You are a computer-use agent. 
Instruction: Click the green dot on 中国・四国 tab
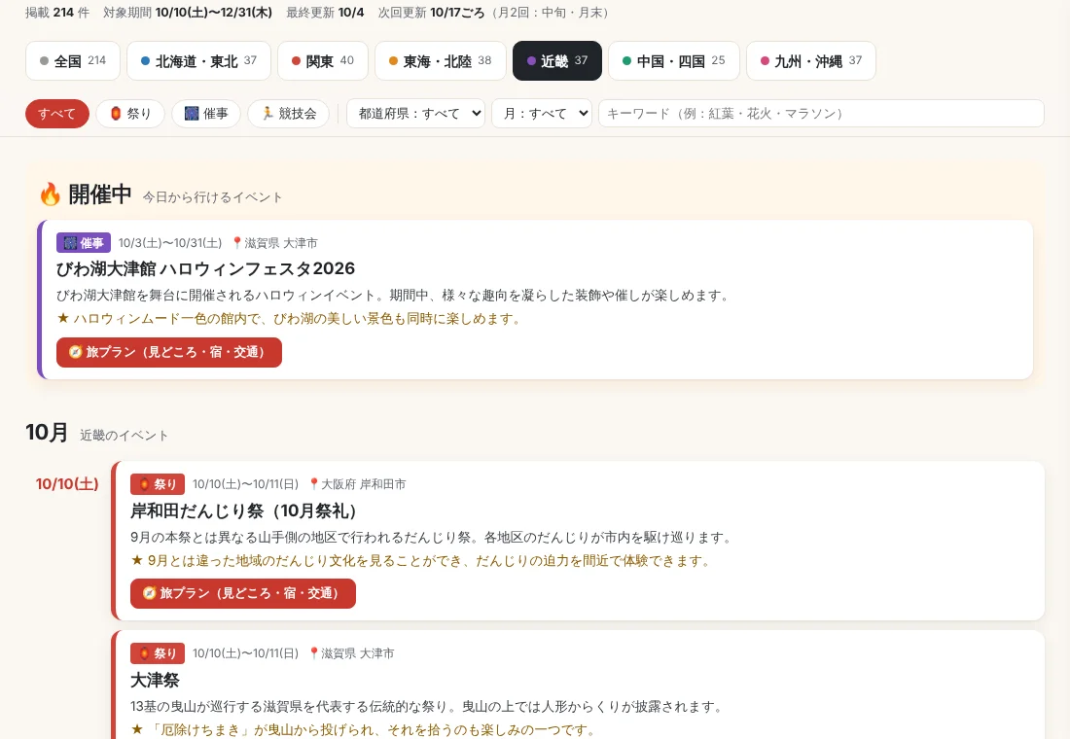(x=626, y=61)
